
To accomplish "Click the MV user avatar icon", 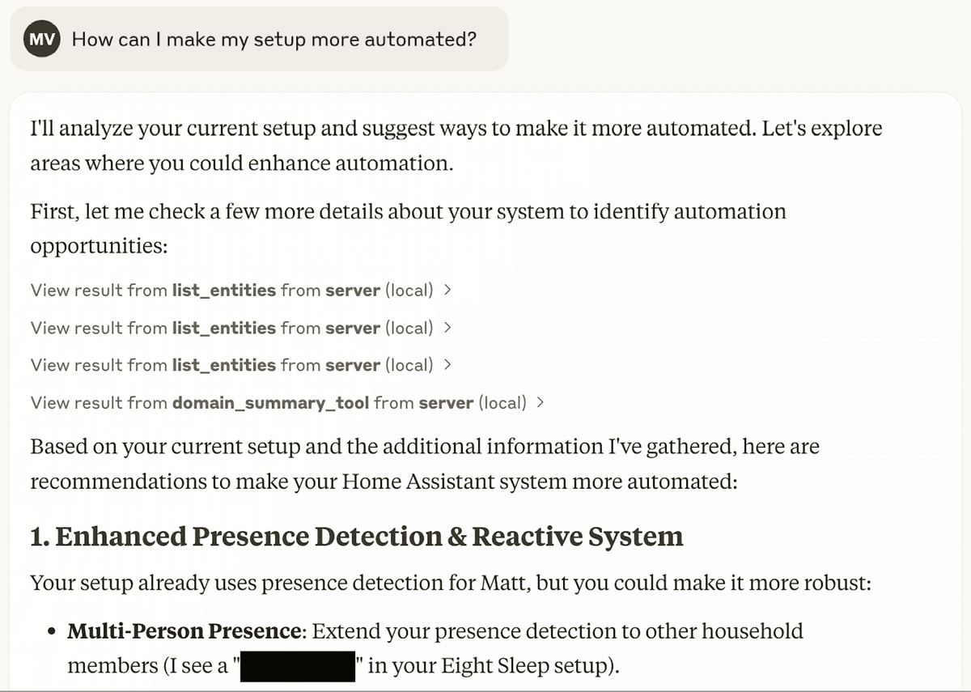I will 42,39.
